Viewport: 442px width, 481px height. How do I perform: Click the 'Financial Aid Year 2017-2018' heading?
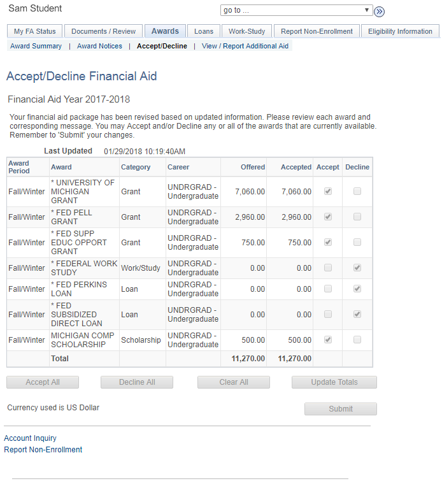point(69,99)
